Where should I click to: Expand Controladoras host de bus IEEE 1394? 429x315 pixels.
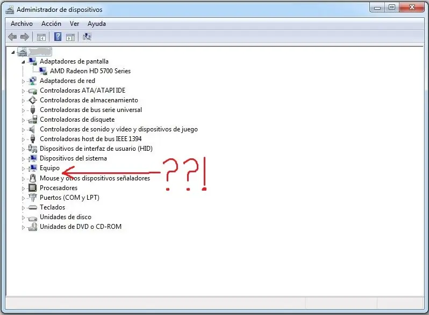pyautogui.click(x=23, y=139)
